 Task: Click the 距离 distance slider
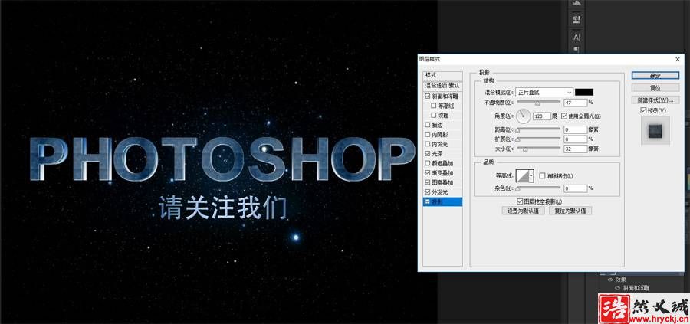coord(539,129)
